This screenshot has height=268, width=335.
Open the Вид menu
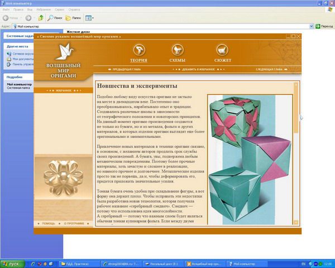[32, 9]
